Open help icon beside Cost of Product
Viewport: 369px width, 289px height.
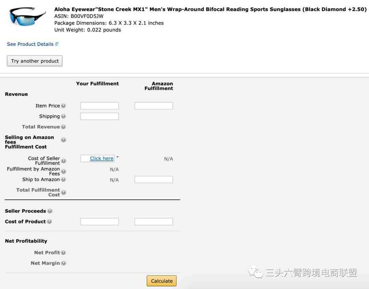coord(50,221)
